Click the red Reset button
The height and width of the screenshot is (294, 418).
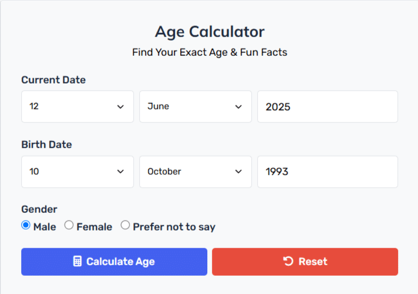pos(305,262)
